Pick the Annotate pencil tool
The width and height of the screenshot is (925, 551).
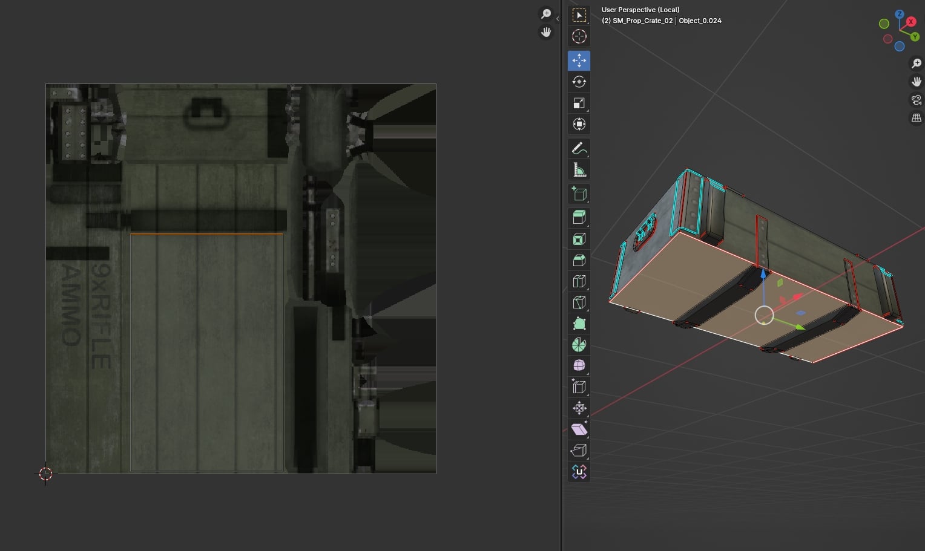[x=579, y=148]
